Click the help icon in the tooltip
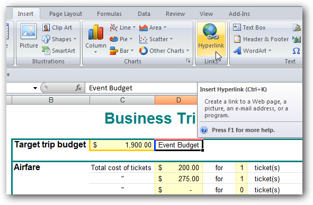 (204, 130)
